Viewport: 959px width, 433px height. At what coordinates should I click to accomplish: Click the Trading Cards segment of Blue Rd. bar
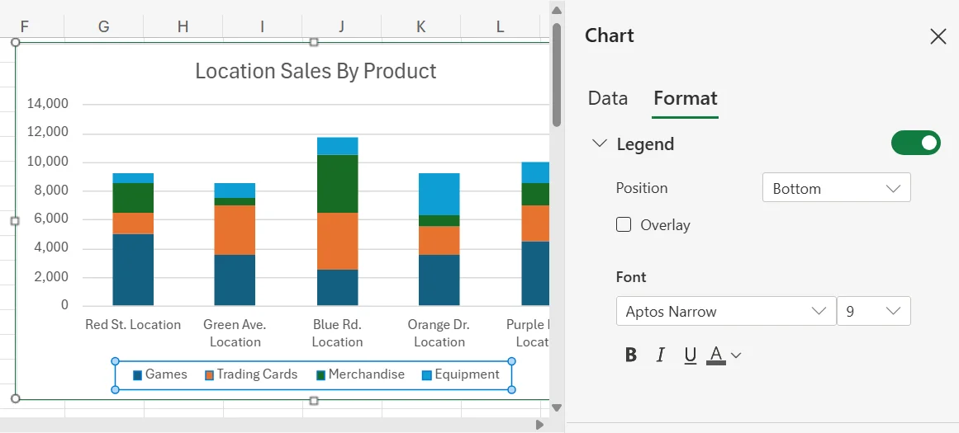pos(337,241)
